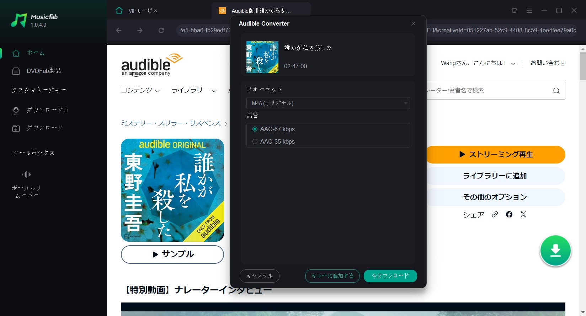Expand the Wangさん account dropdown

click(478, 63)
